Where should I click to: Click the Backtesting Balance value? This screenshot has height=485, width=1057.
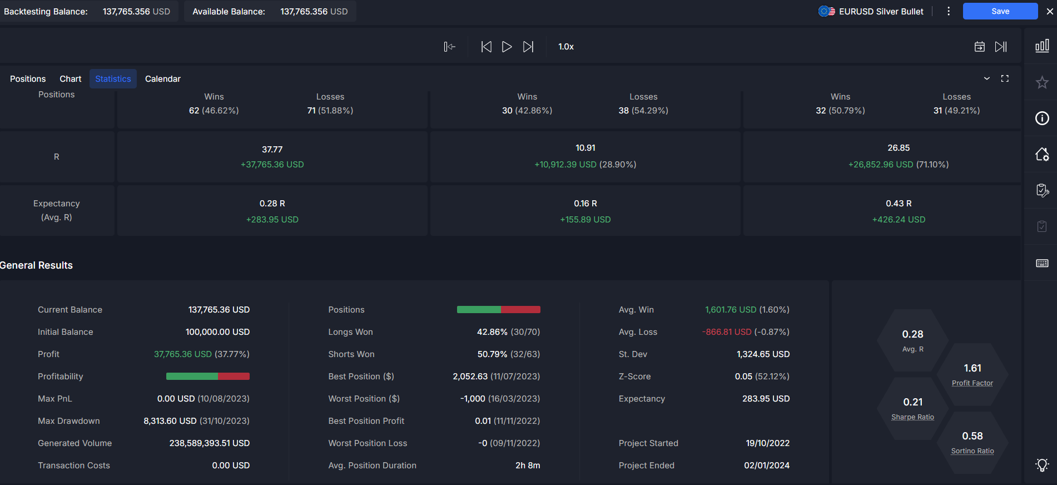136,11
